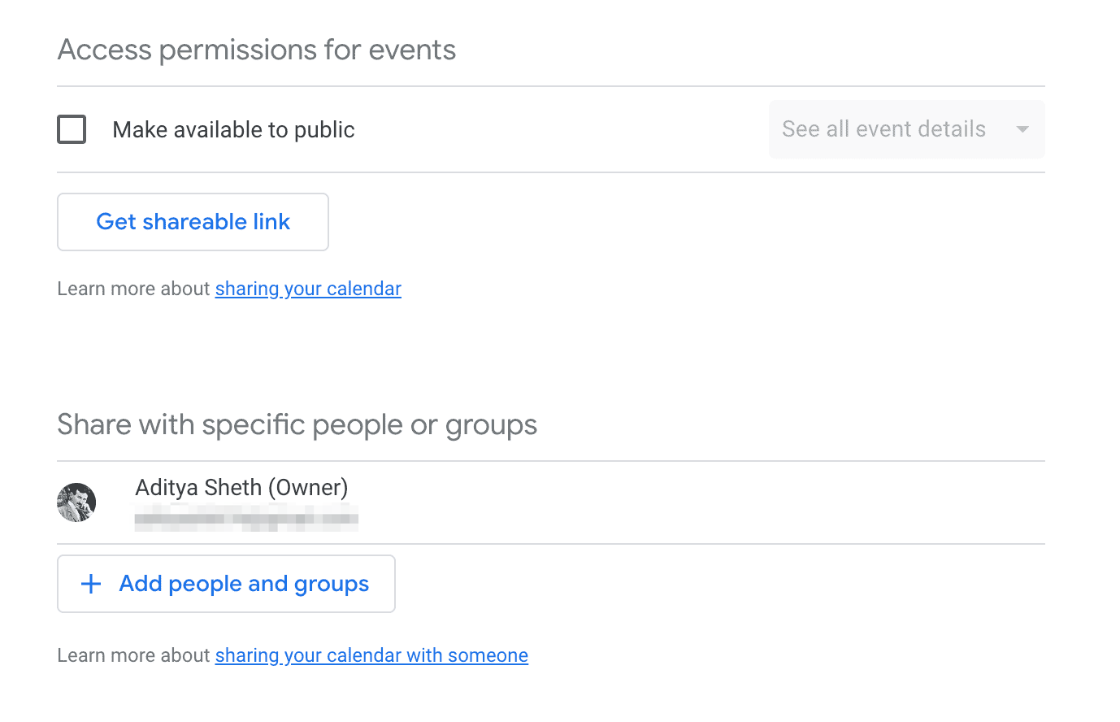1120x722 pixels.
Task: Click the dropdown arrow next to See all event details
Action: (x=1022, y=129)
